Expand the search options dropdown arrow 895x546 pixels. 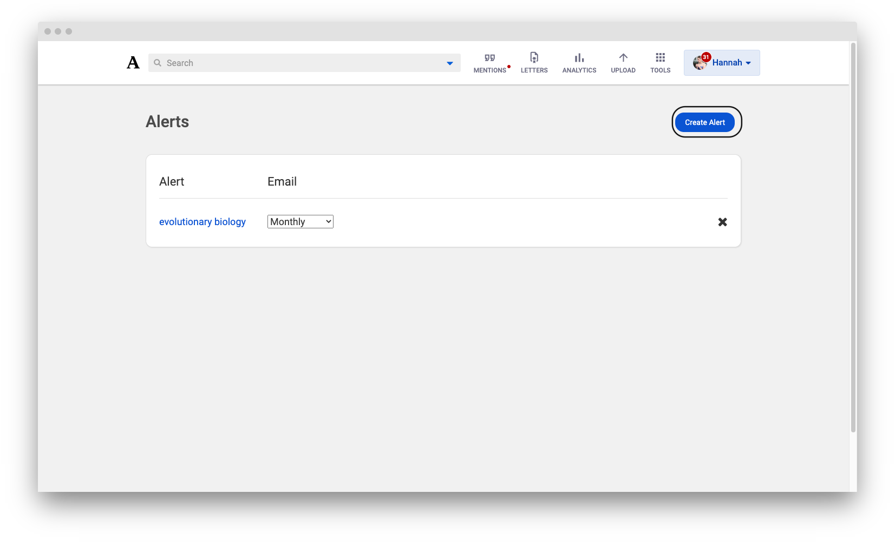click(449, 63)
